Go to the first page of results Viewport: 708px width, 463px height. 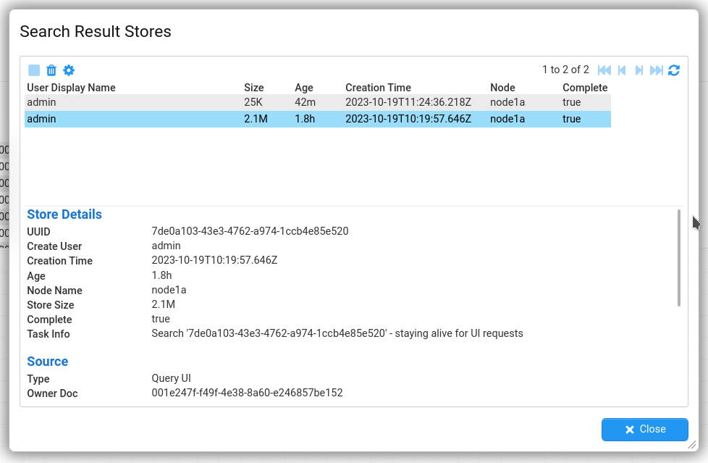point(604,70)
